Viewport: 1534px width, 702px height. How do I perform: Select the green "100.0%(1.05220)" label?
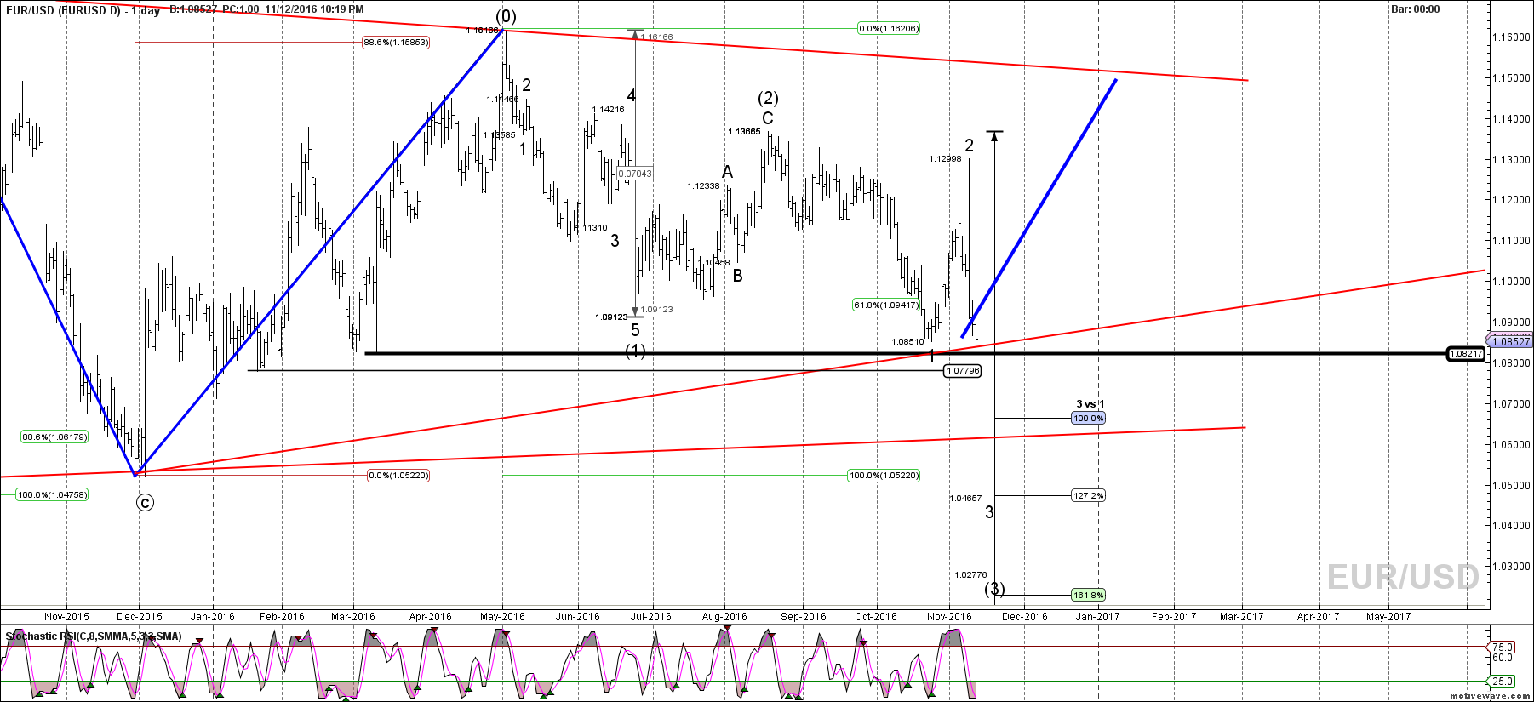(884, 475)
